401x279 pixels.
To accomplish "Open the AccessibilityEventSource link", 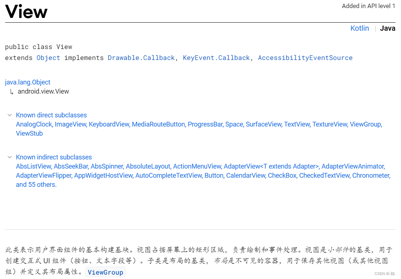I will tap(305, 58).
